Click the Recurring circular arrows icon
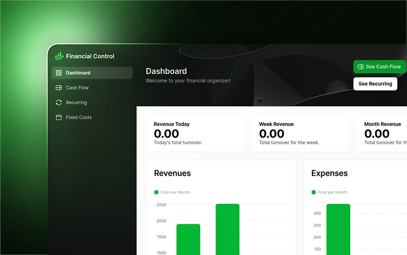The width and height of the screenshot is (407, 255). coord(59,102)
